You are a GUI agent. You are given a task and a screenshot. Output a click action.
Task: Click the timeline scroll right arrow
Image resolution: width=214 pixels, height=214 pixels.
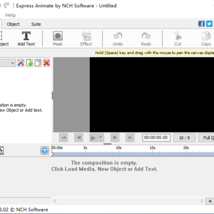click(x=202, y=201)
